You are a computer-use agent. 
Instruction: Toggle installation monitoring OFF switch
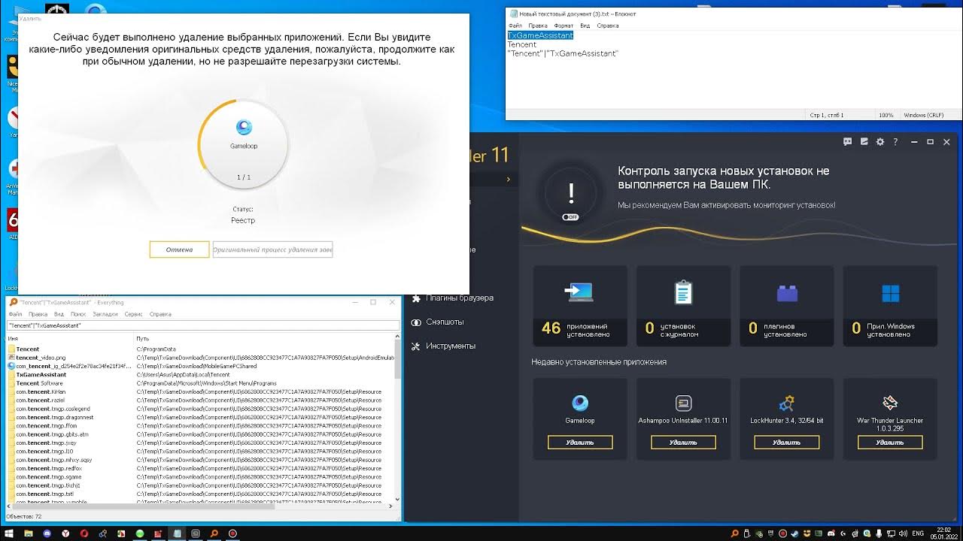(571, 217)
